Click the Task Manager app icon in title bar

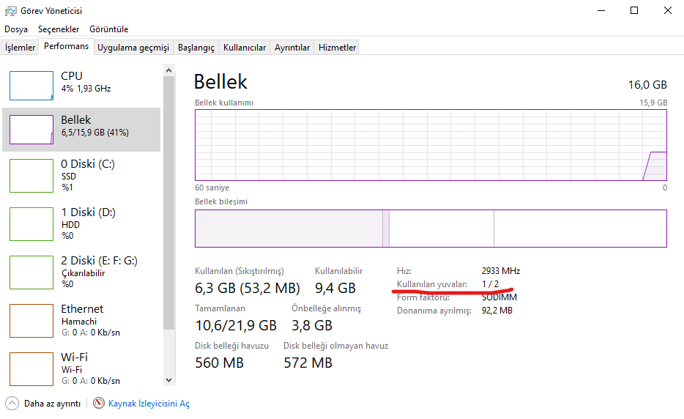11,11
